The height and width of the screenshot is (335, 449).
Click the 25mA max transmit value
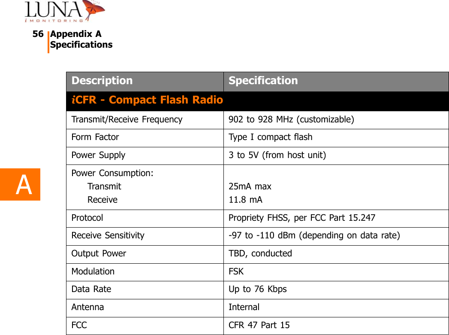(250, 186)
